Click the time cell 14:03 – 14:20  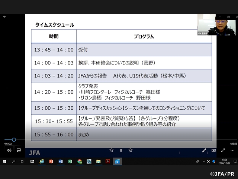tap(54, 76)
